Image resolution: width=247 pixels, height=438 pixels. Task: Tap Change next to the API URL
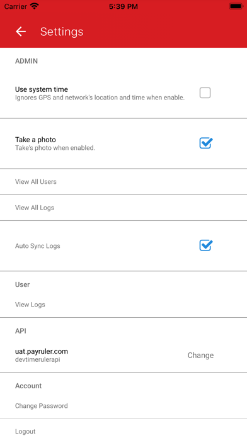point(200,355)
